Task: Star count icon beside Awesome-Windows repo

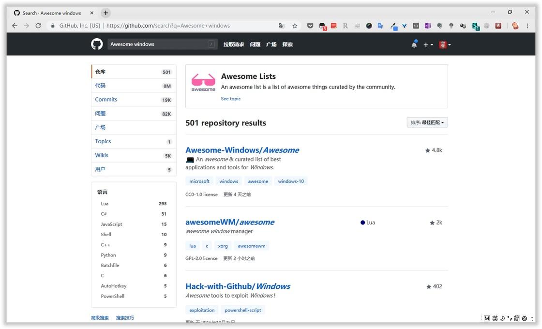Action: coord(428,150)
